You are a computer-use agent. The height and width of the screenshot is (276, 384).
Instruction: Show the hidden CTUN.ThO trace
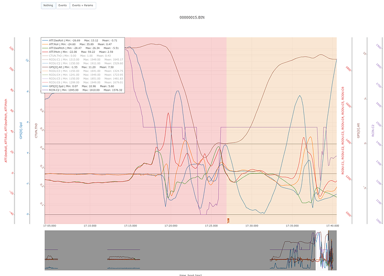pos(77,56)
